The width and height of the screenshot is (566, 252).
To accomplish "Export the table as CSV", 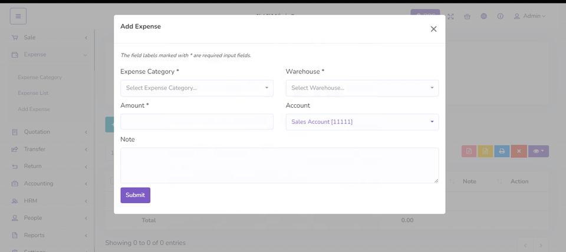I will tap(485, 151).
